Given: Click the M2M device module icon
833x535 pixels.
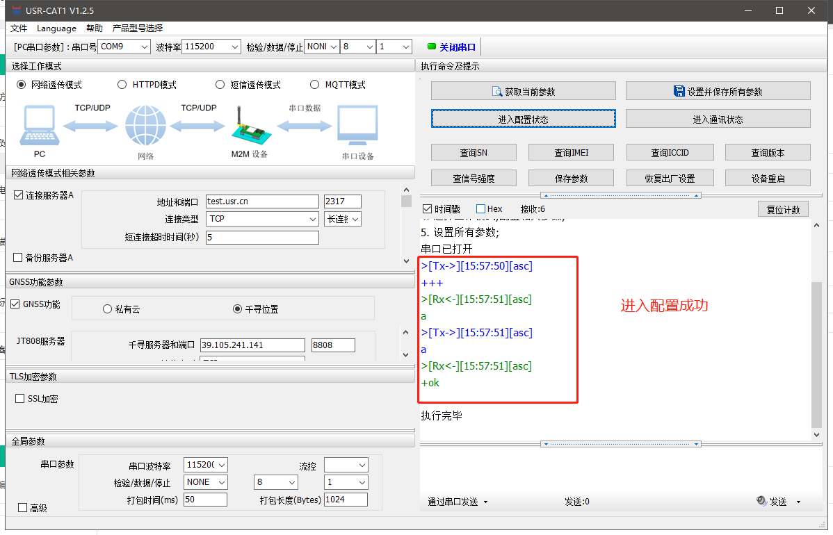Looking at the screenshot, I should [x=249, y=126].
